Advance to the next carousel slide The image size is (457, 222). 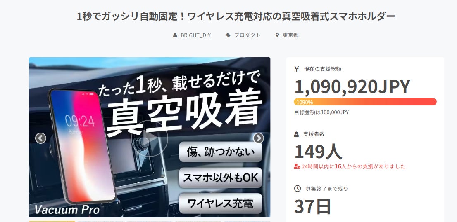[x=259, y=138]
